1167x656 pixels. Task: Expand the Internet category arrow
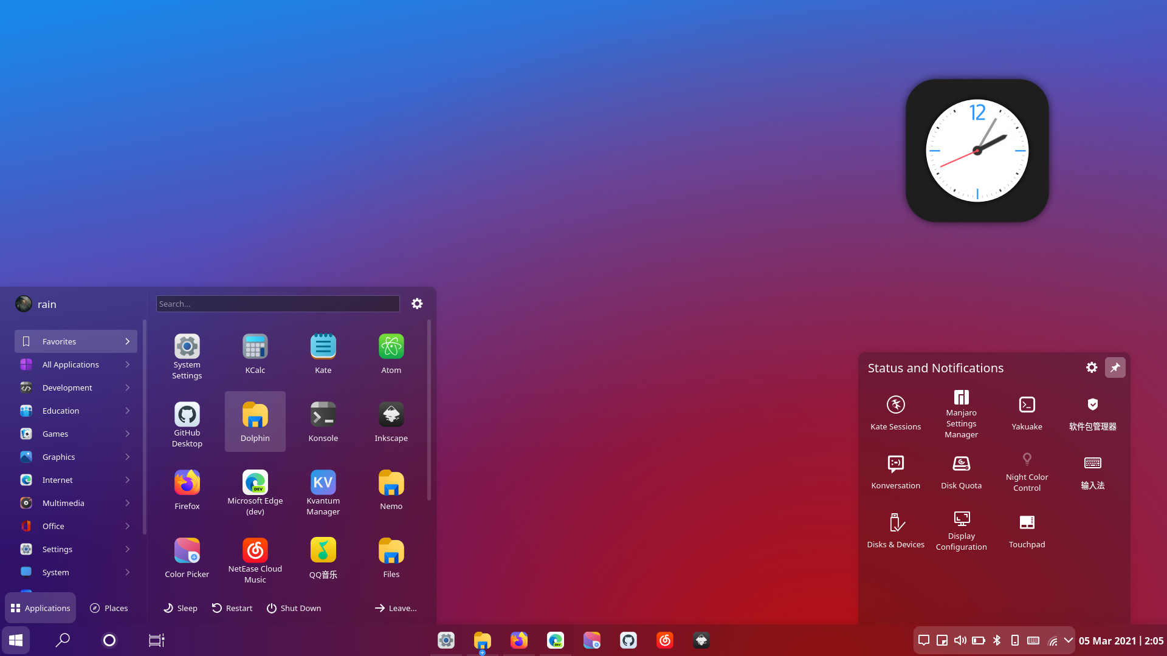point(128,480)
